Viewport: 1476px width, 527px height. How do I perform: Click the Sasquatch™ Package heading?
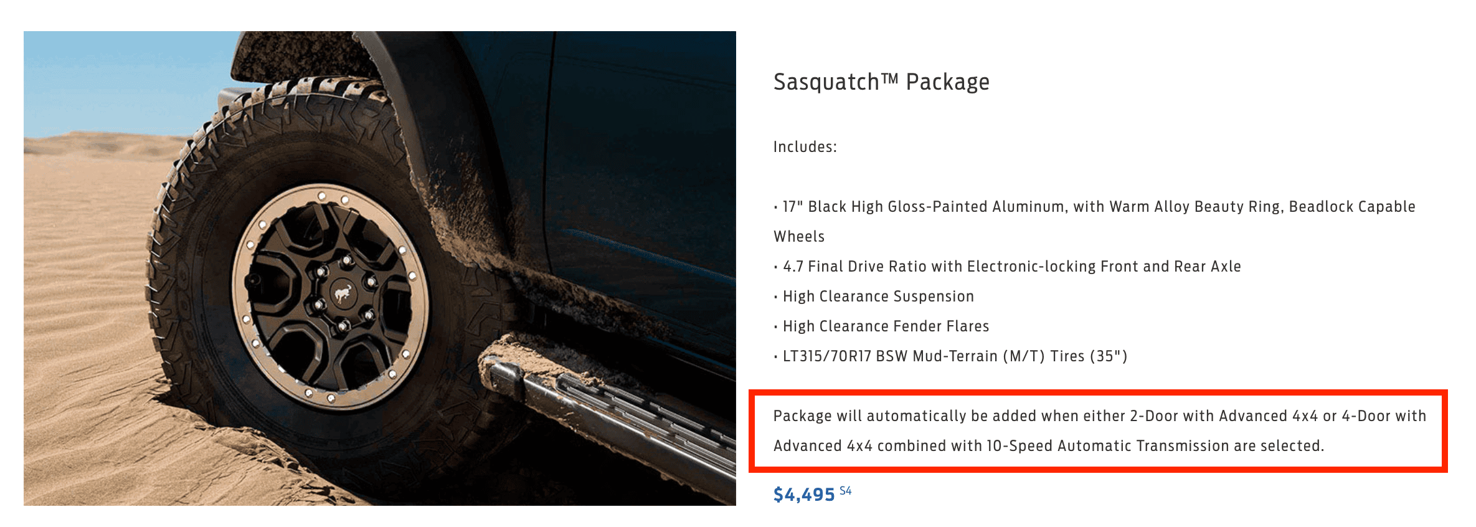click(x=881, y=82)
